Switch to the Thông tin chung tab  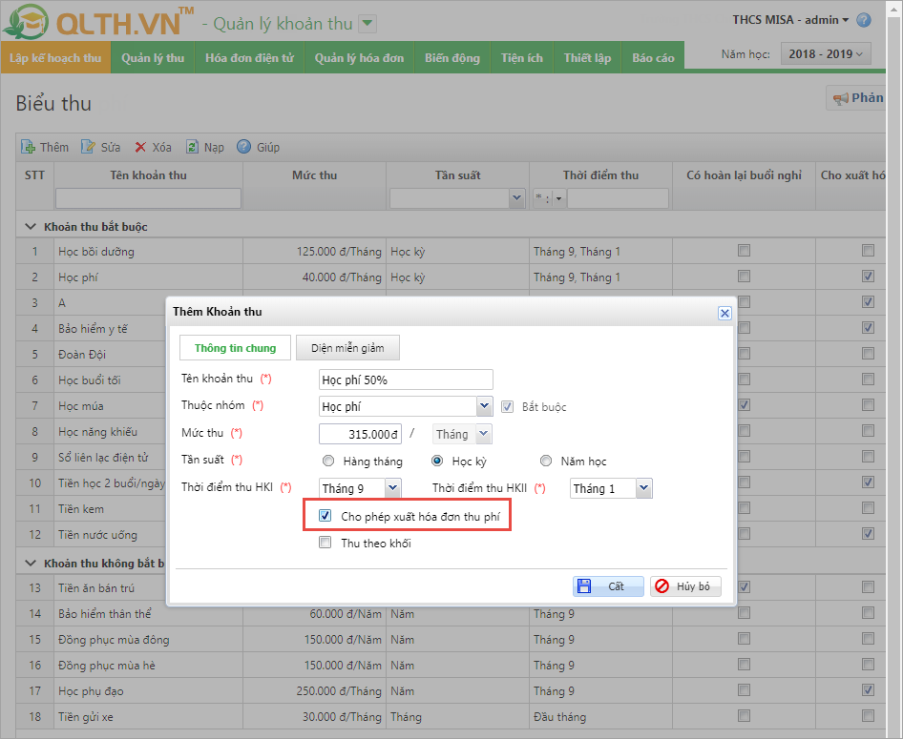point(235,348)
